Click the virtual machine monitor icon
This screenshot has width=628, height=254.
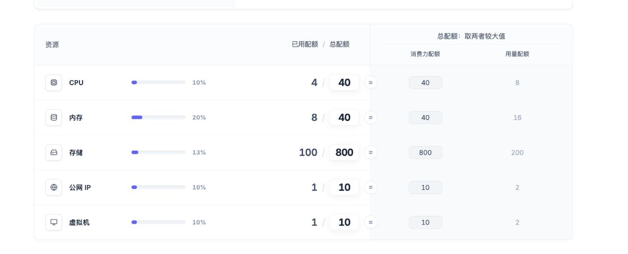click(54, 222)
